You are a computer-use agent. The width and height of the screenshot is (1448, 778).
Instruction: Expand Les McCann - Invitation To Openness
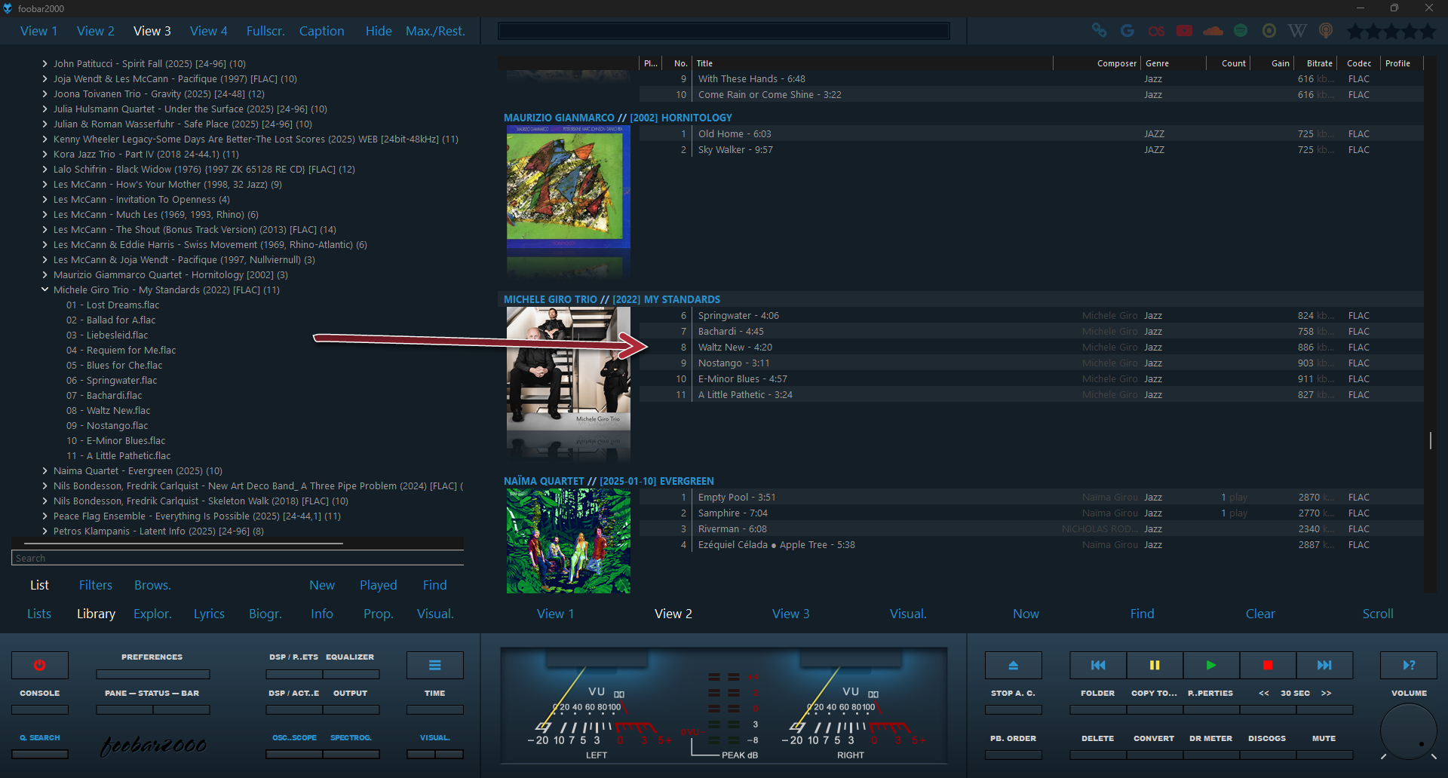click(45, 199)
